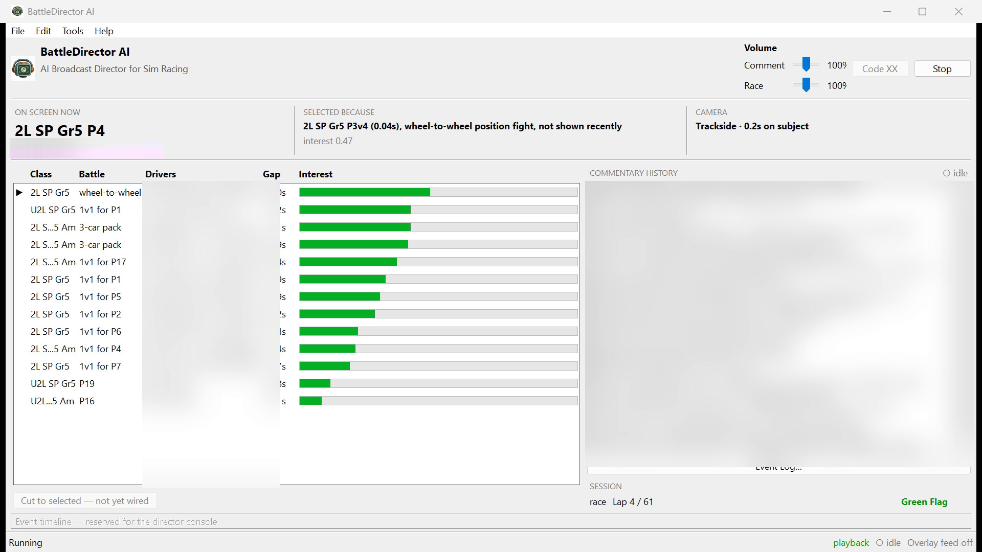The height and width of the screenshot is (552, 982).
Task: Click the title bar app icon
Action: pos(17,11)
